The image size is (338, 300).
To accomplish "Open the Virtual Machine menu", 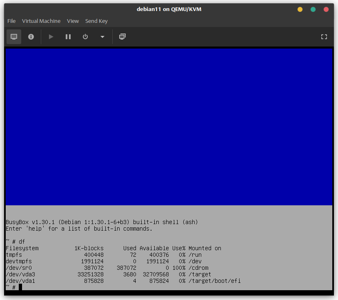I will (41, 21).
